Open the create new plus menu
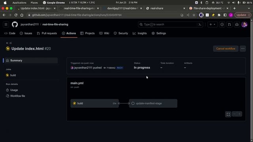 [212, 24]
